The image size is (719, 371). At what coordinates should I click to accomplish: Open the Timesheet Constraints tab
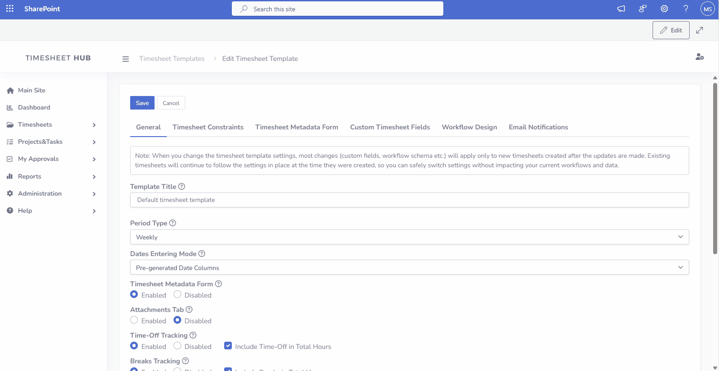coord(208,127)
